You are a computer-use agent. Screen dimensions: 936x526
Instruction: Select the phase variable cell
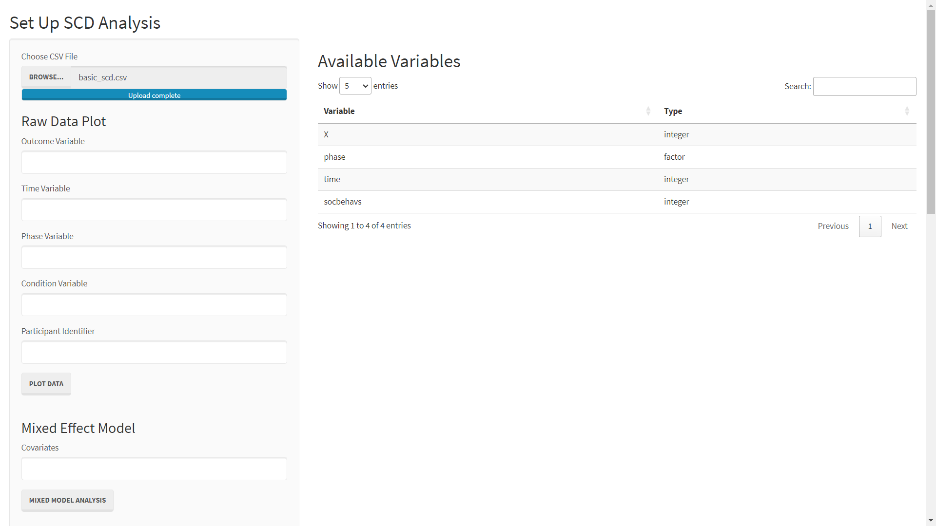coord(487,157)
